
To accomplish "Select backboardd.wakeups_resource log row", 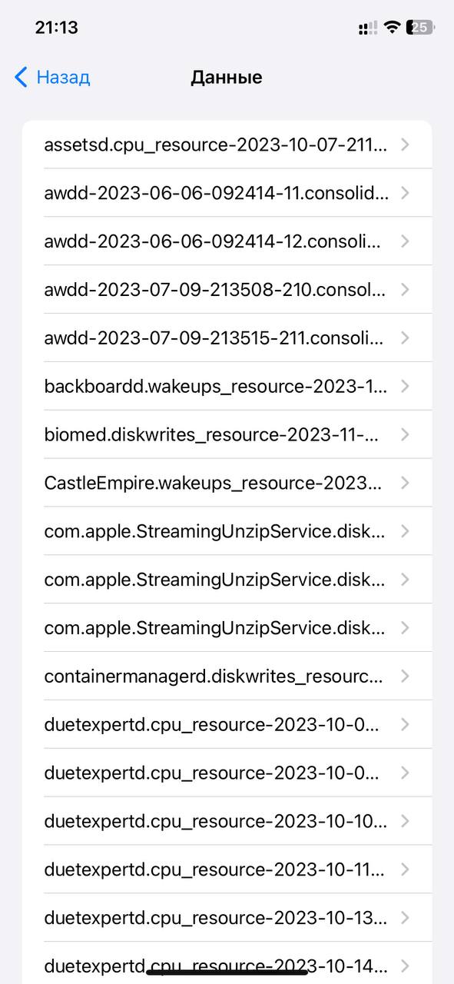I will [x=227, y=387].
